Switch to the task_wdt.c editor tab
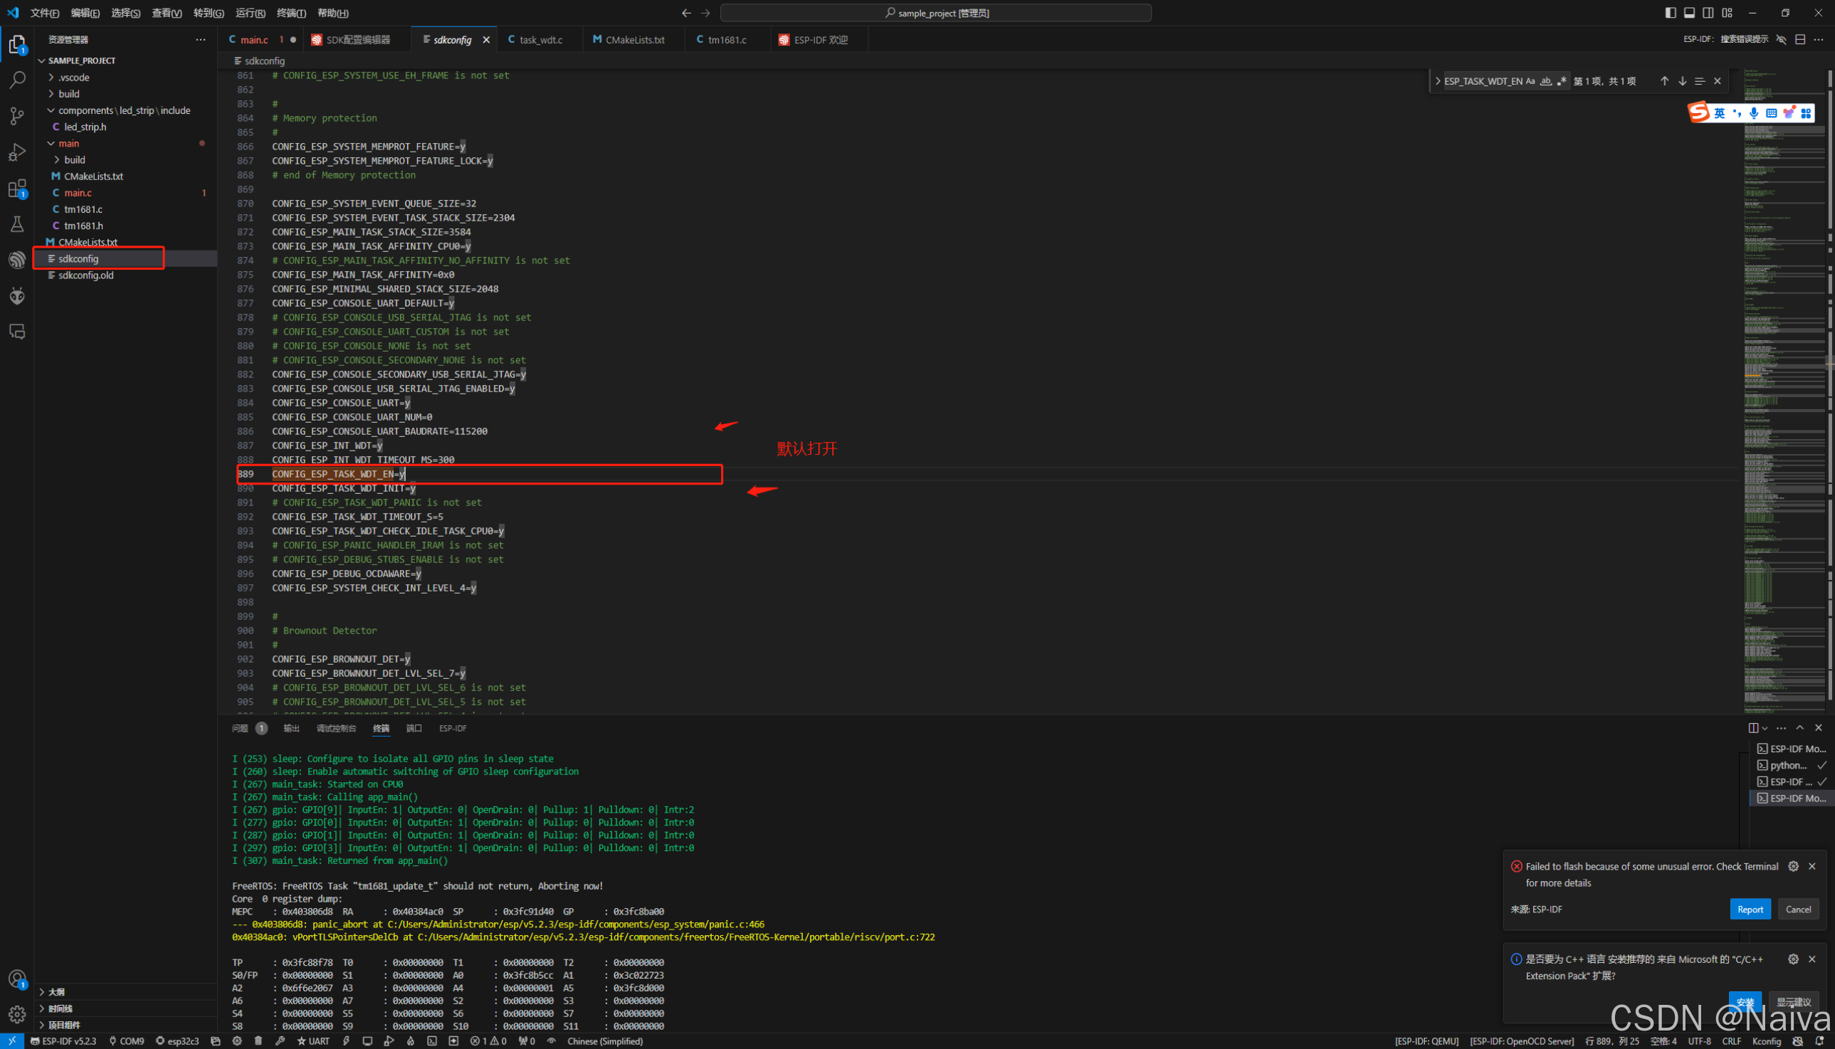This screenshot has width=1835, height=1049. pos(539,40)
